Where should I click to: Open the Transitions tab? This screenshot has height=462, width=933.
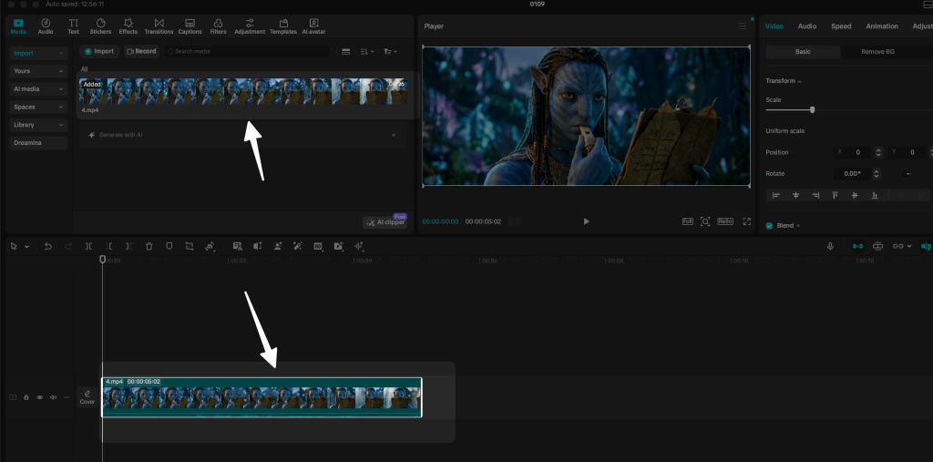pos(159,26)
